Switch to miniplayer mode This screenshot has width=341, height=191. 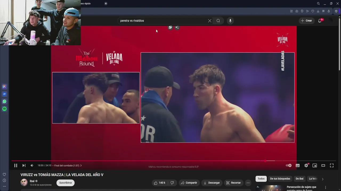pos(315,166)
